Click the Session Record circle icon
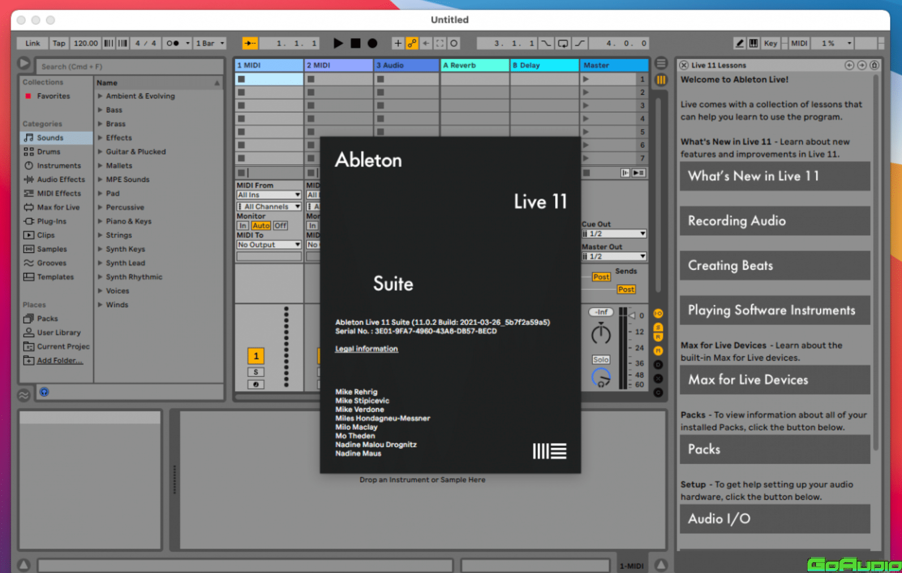 pos(454,43)
